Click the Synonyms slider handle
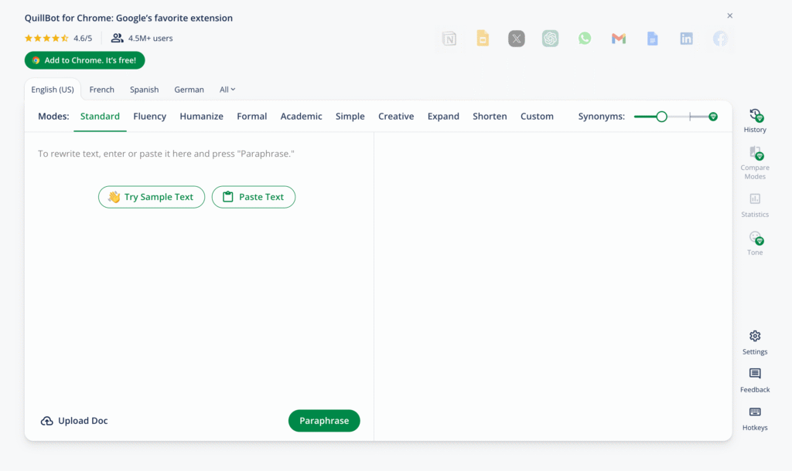 [x=662, y=117]
